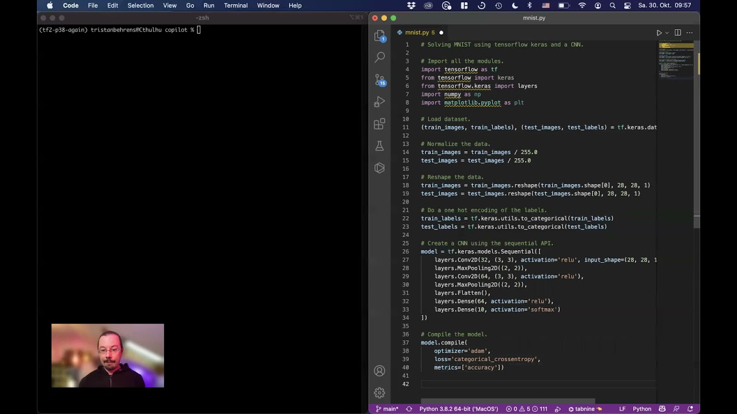Viewport: 737px width, 414px height.
Task: Click the webcam video thumbnail
Action: tap(108, 355)
